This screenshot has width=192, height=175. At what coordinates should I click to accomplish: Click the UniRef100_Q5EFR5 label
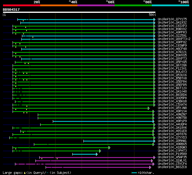[172, 85]
